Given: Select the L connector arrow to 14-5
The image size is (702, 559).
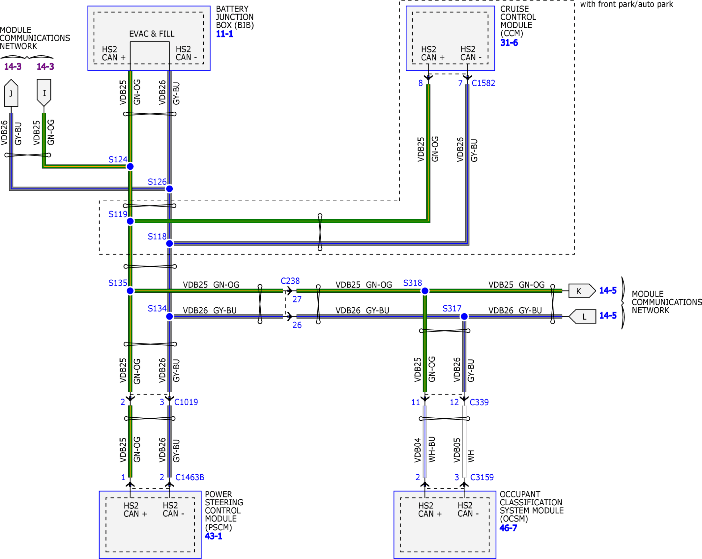Looking at the screenshot, I should [582, 317].
